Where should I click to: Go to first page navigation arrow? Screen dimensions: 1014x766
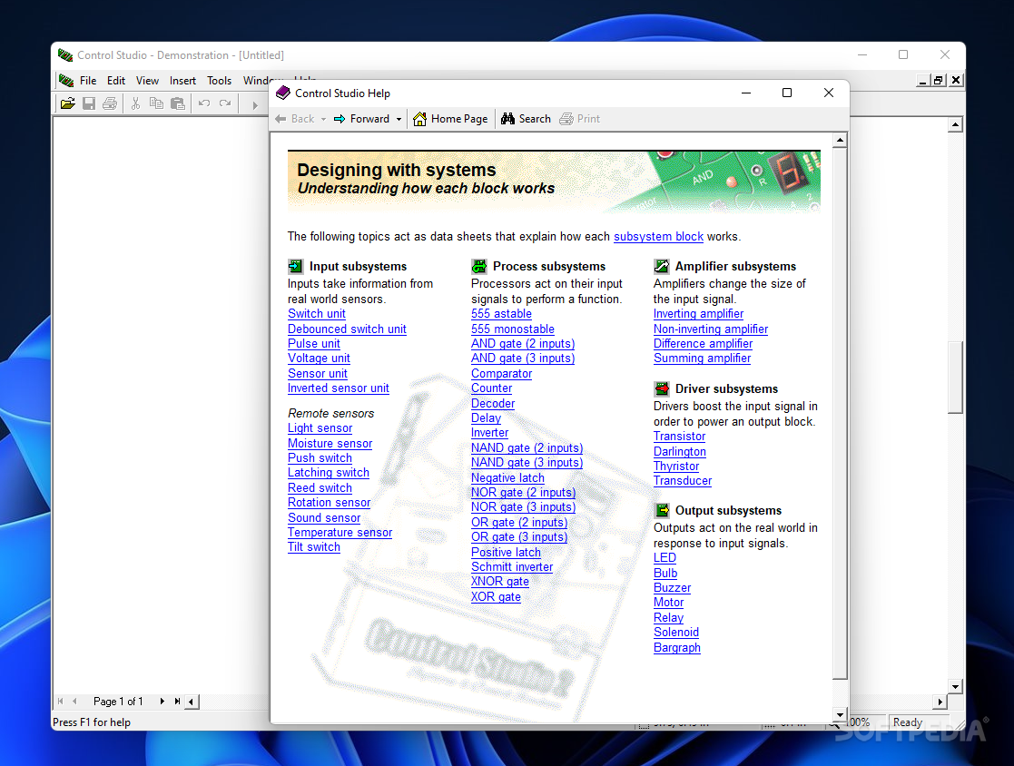coord(61,702)
